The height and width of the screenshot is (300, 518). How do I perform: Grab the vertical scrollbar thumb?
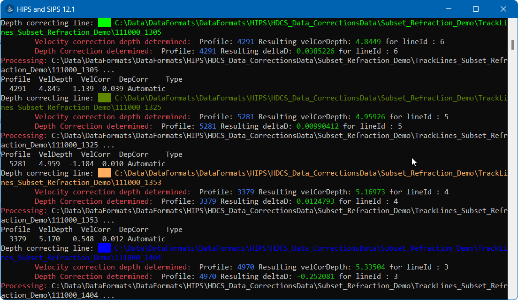[x=512, y=45]
